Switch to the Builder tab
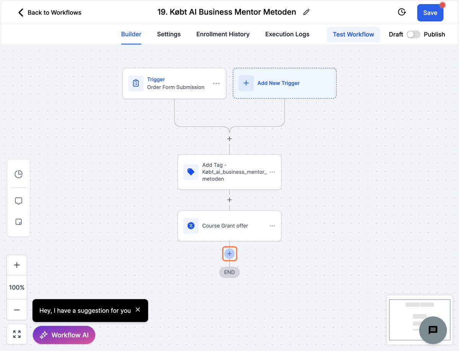459x351 pixels. (131, 34)
